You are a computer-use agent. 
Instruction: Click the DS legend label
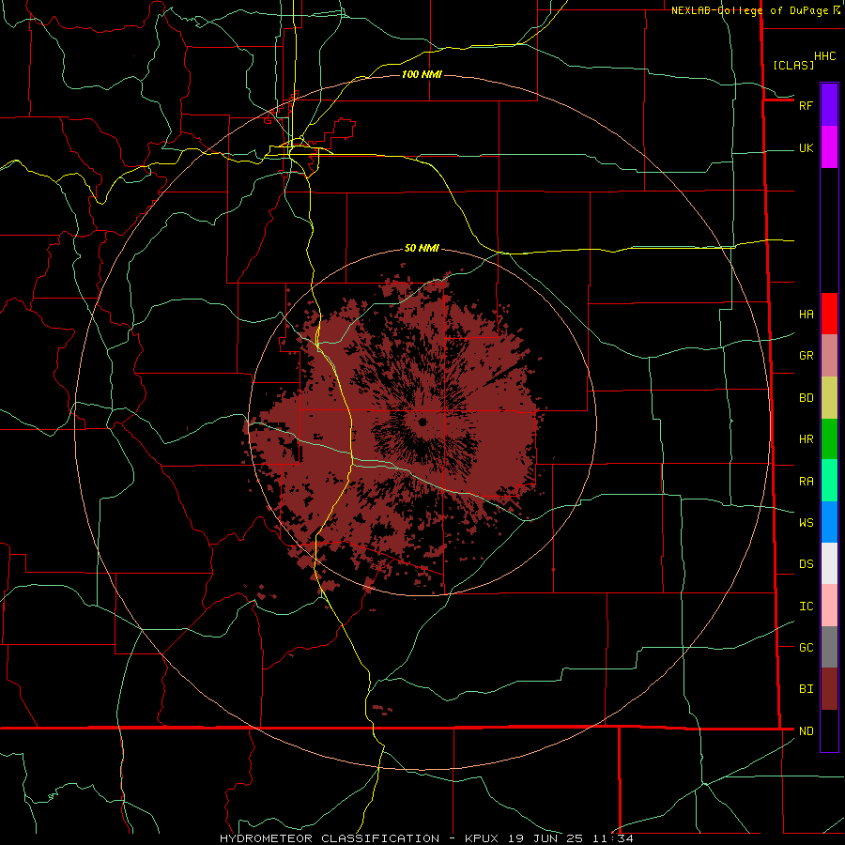807,564
